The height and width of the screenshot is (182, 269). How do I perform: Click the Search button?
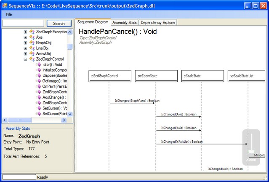coord(59,24)
